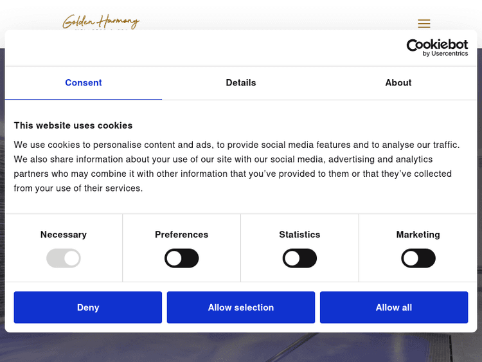482x362 pixels.
Task: Click the Marketing category label
Action: (418, 235)
